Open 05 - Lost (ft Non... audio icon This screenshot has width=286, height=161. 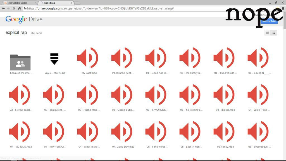(x=190, y=132)
